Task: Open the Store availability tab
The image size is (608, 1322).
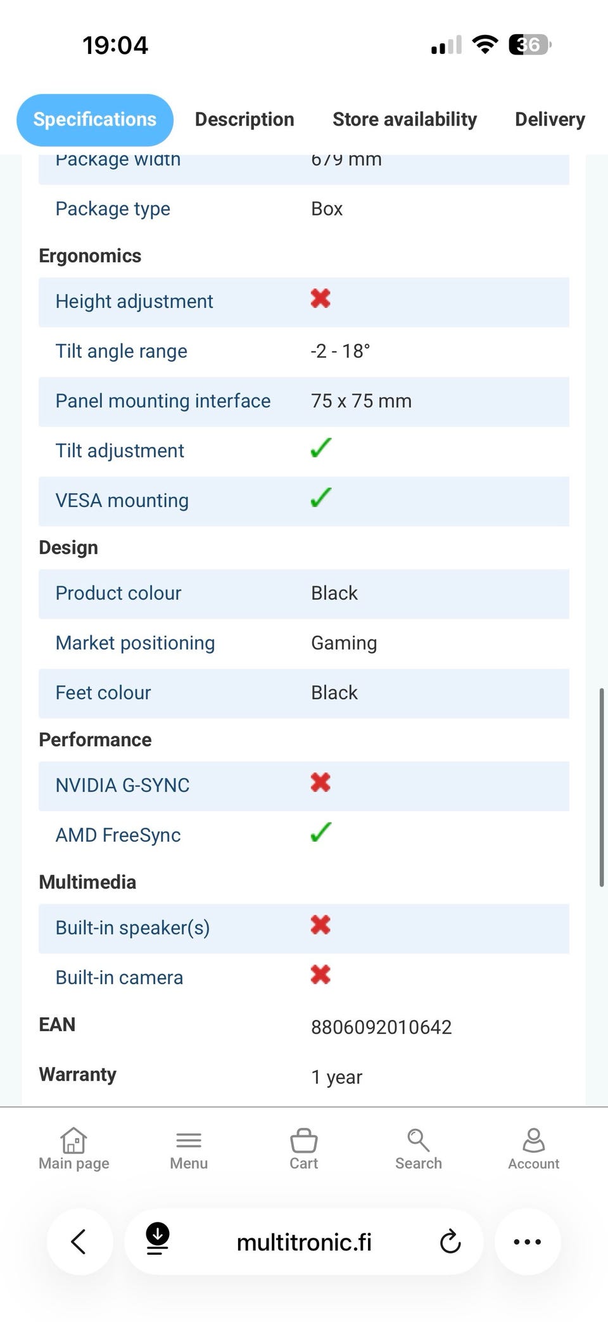Action: tap(405, 119)
